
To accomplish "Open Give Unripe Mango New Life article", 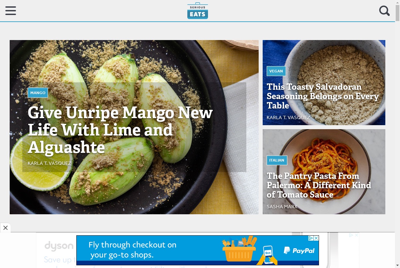I will tap(120, 130).
